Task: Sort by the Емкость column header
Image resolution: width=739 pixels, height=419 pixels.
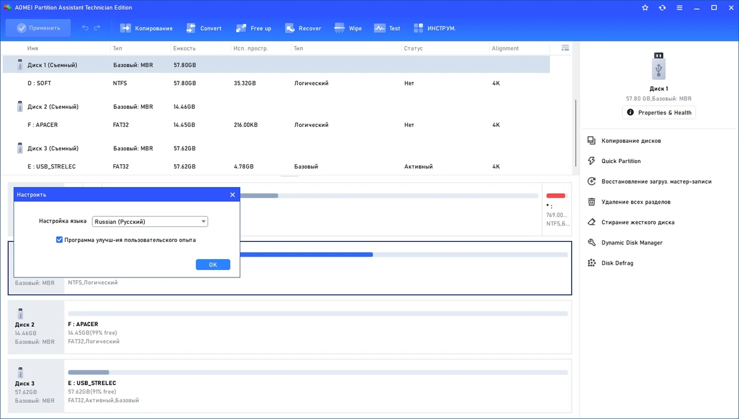Action: pos(184,48)
